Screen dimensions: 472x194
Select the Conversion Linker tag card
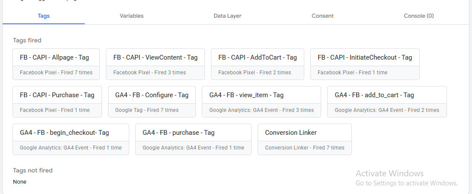click(x=305, y=139)
